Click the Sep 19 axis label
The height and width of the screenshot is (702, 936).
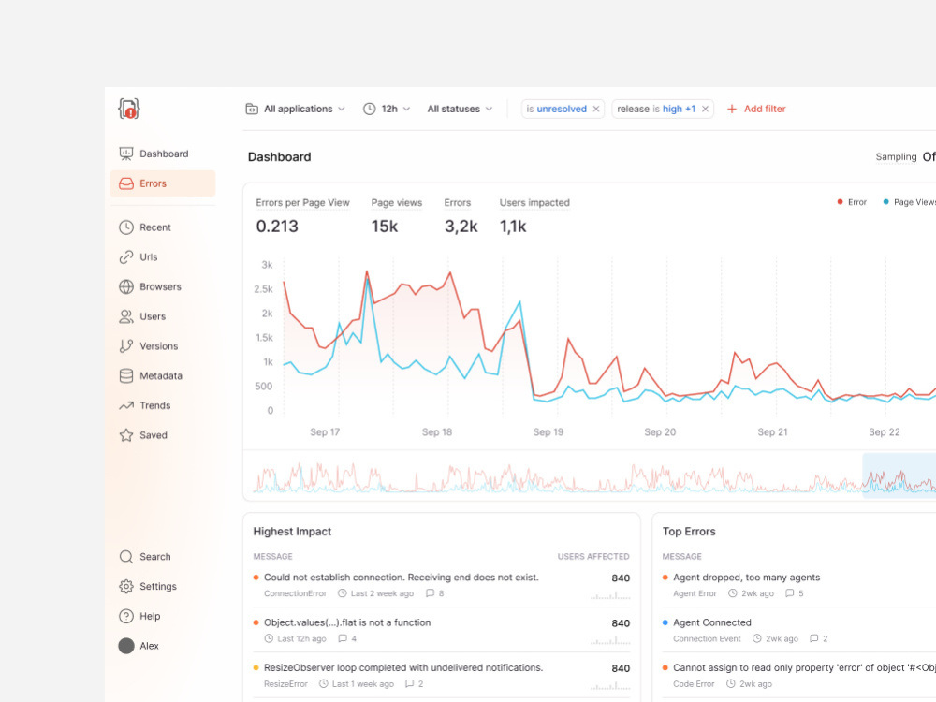pyautogui.click(x=548, y=432)
